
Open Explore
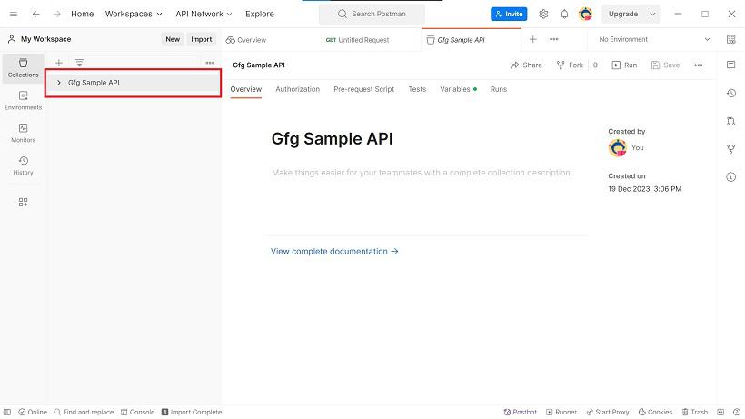260,14
